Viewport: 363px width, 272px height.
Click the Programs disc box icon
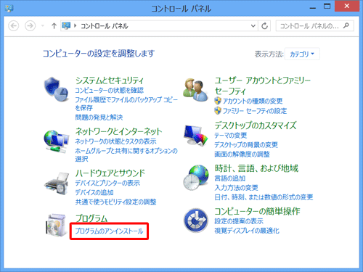tap(56, 225)
